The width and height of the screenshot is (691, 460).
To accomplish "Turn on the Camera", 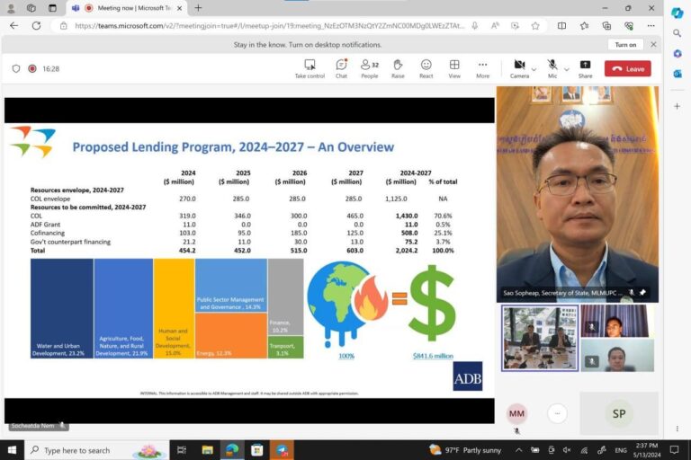I will click(x=519, y=69).
